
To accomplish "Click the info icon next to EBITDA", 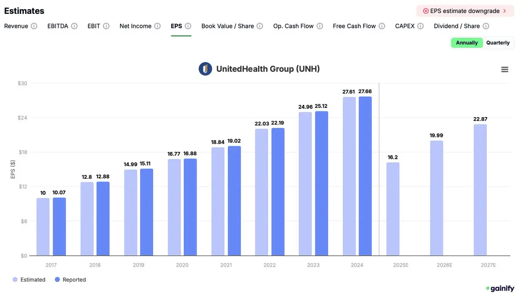I will (74, 26).
